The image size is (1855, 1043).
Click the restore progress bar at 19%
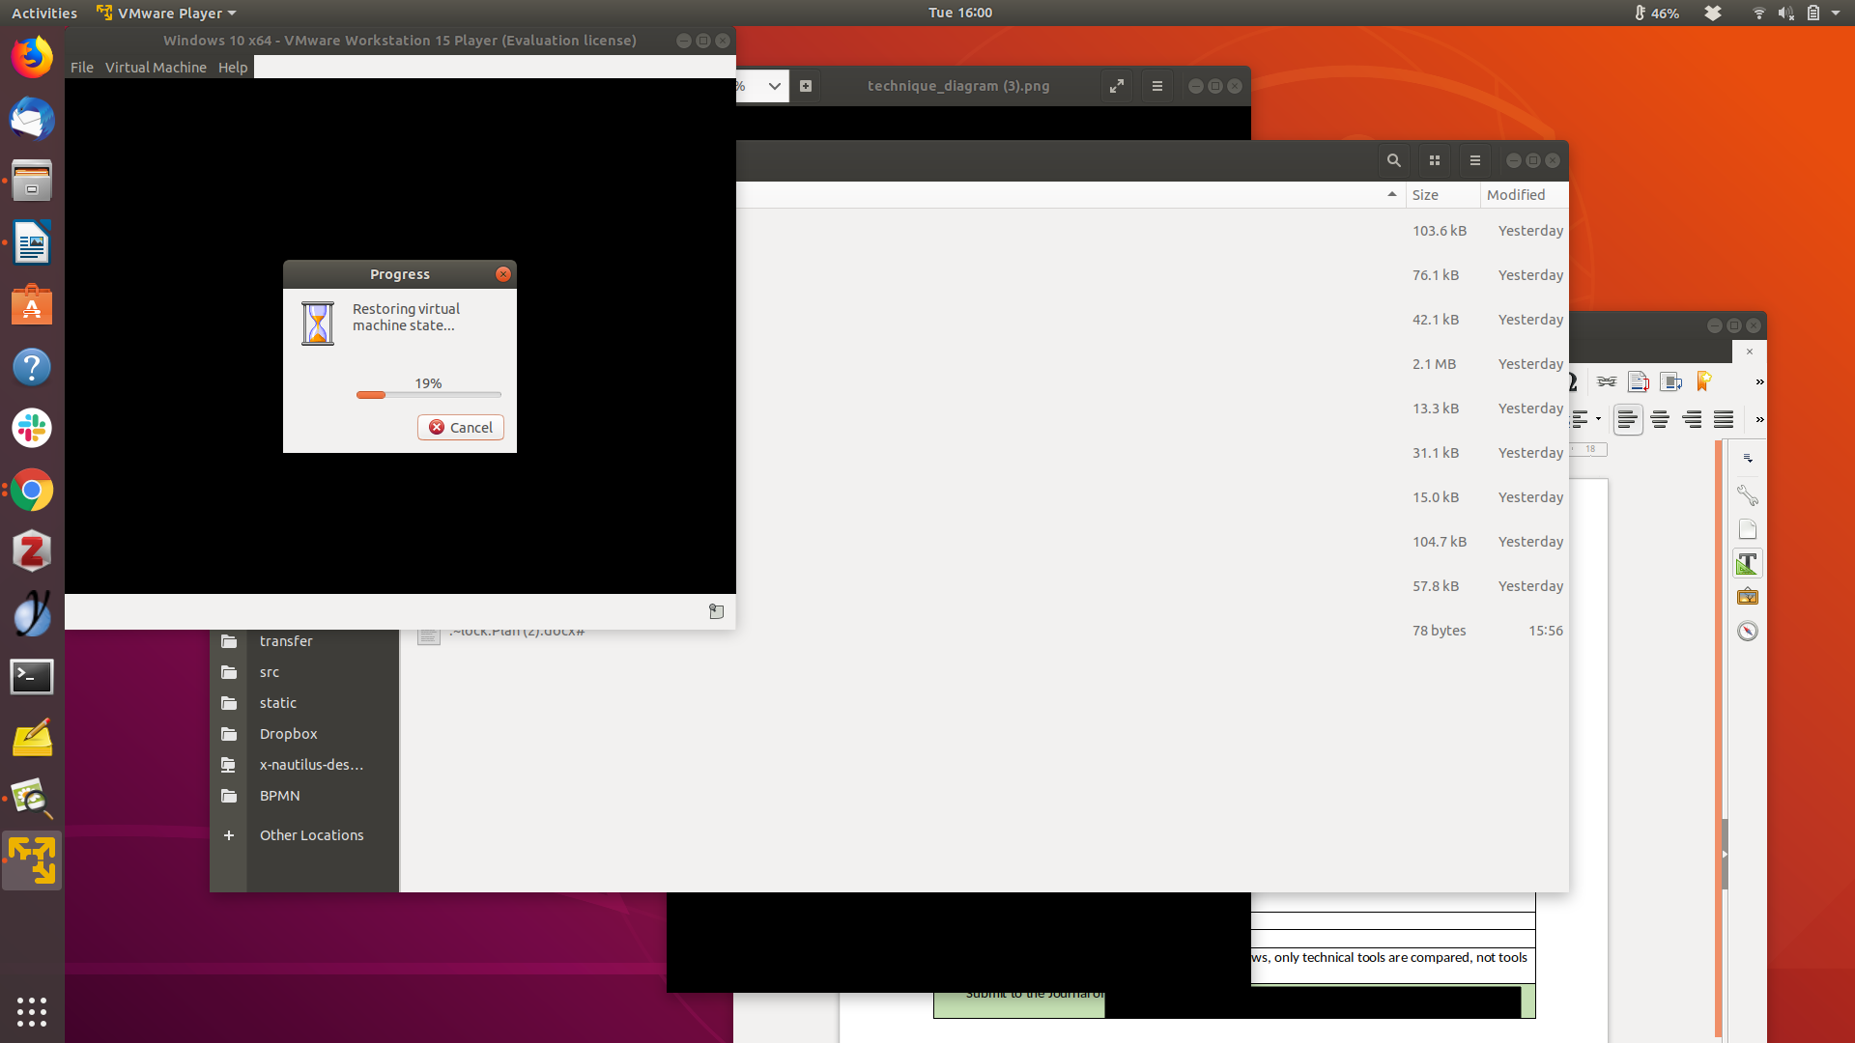[428, 395]
